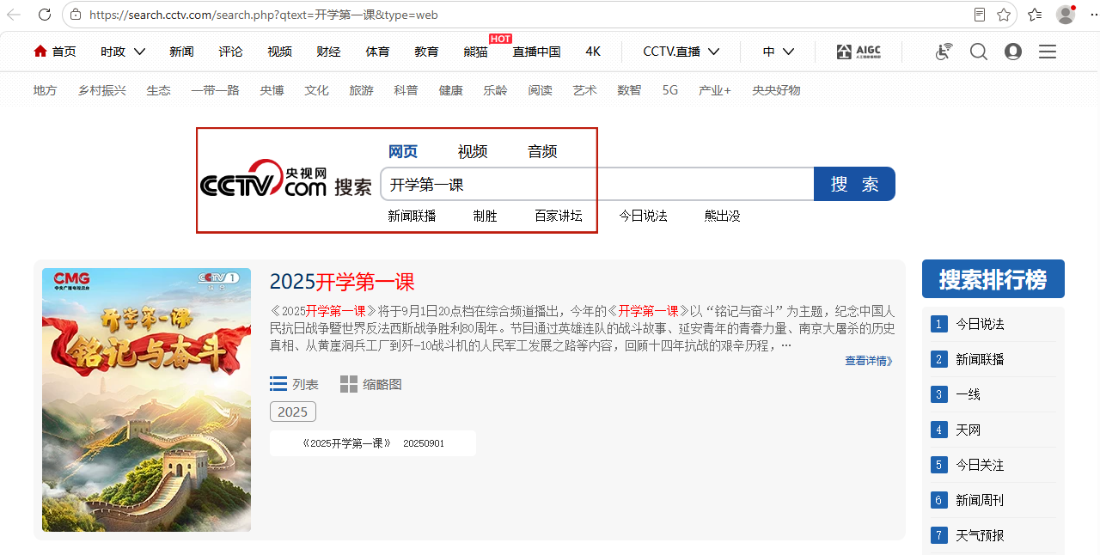Screen dimensions: 1100x555
Task: Switch to list view with 列表 icon
Action: (x=278, y=384)
